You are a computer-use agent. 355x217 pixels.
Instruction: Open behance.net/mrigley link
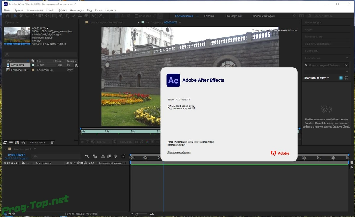point(177,145)
